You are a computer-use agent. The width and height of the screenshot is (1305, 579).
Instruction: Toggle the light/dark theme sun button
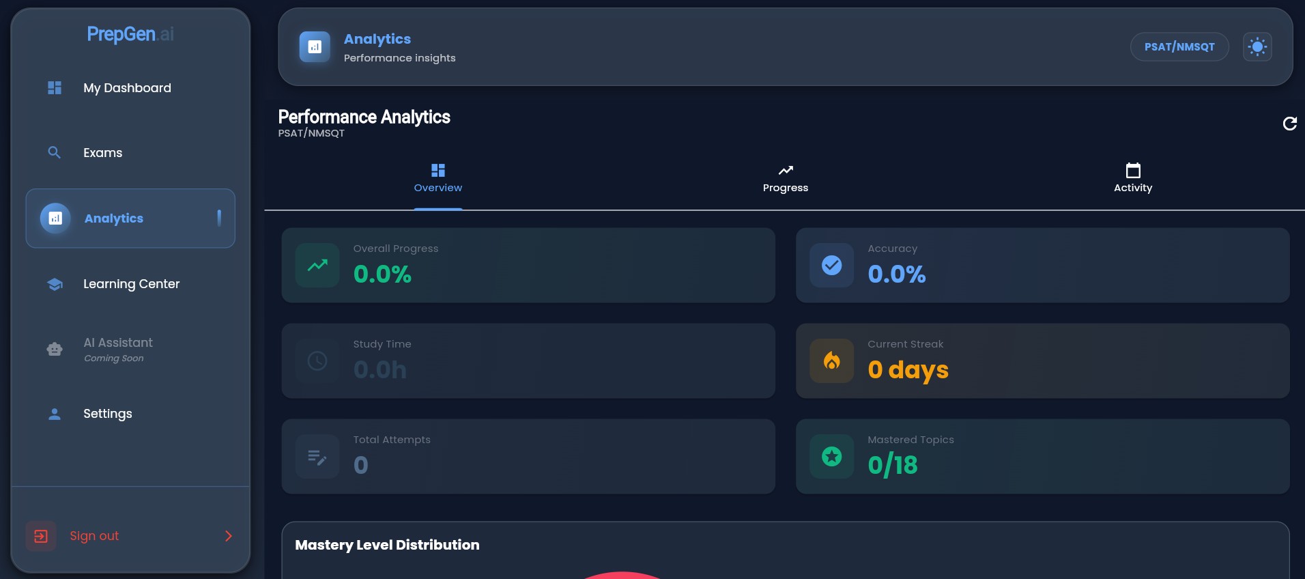[x=1257, y=47]
